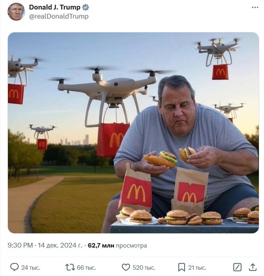Like the post with the heart icon
Image resolution: width=264 pixels, height=276 pixels.
(126, 267)
